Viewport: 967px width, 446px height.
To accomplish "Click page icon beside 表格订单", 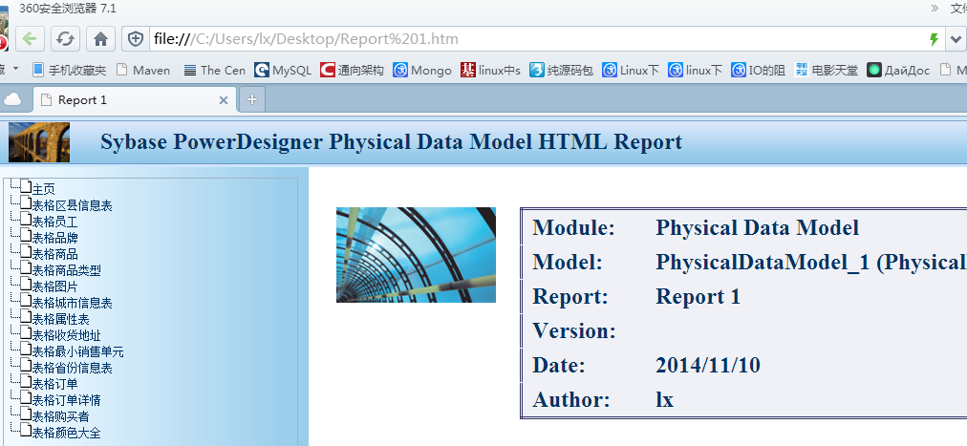I will (x=25, y=381).
